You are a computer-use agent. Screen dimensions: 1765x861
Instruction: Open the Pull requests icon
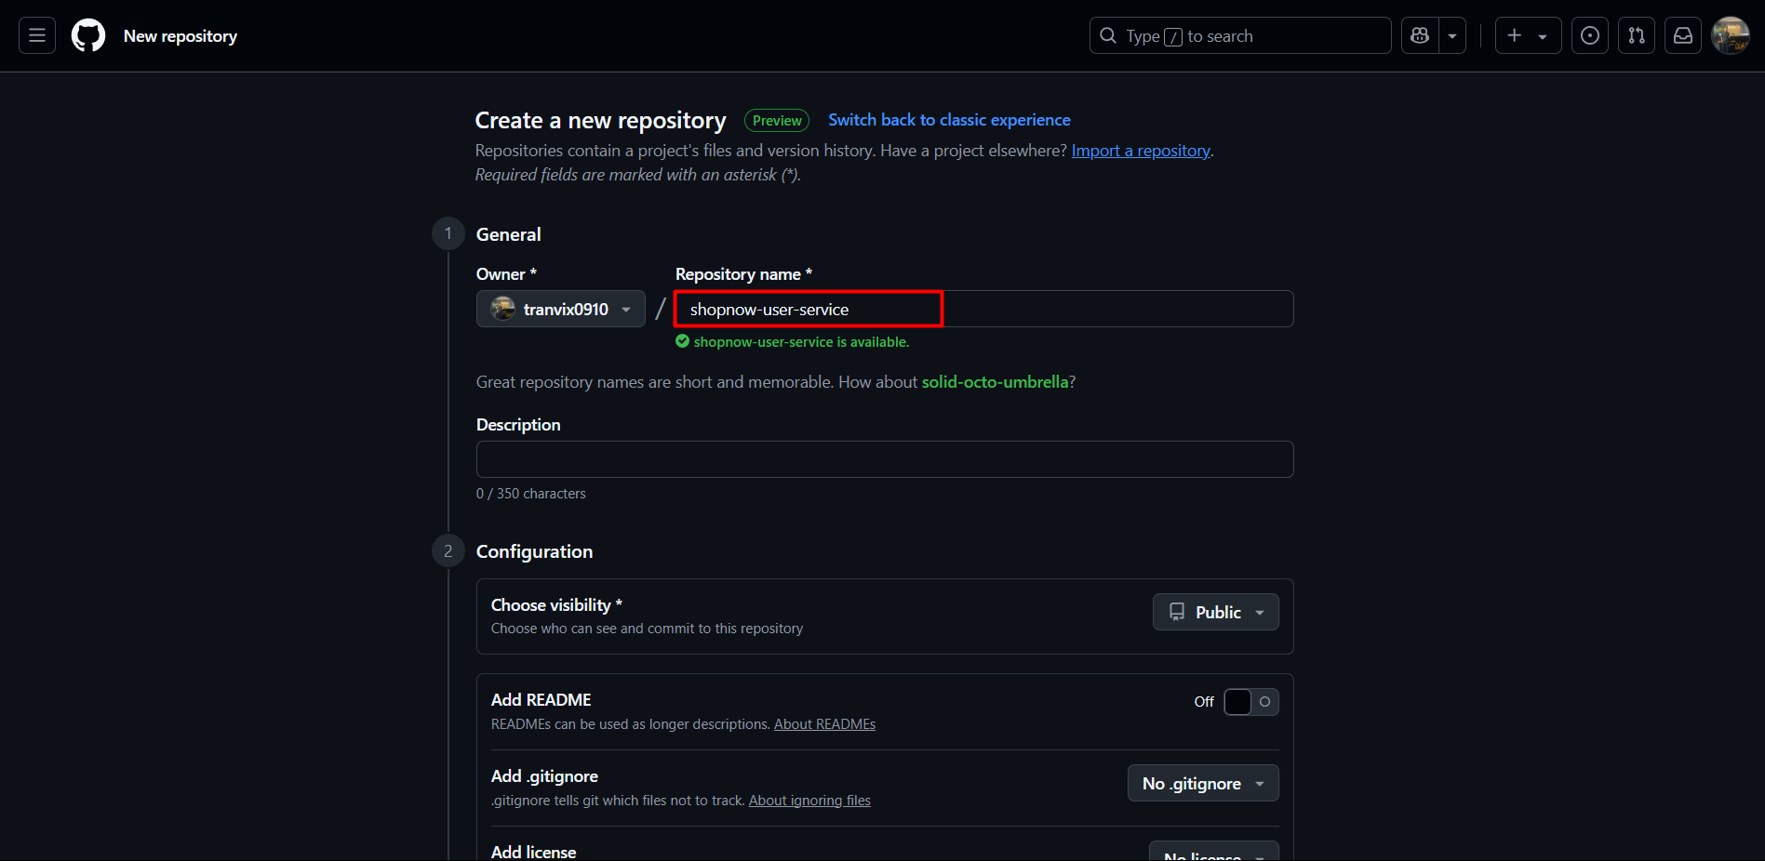(1636, 34)
